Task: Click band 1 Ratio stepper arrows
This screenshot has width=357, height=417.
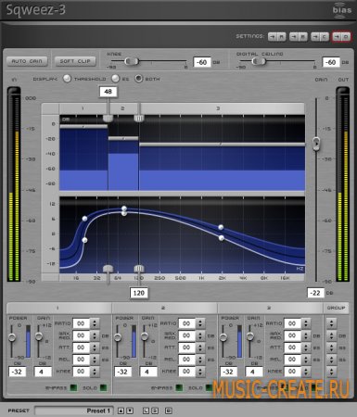Action: click(95, 323)
